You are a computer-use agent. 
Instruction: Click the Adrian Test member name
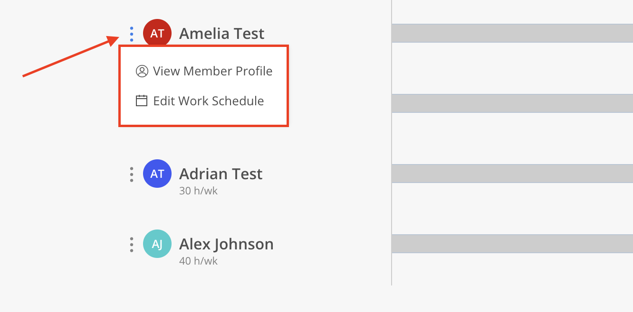click(221, 174)
